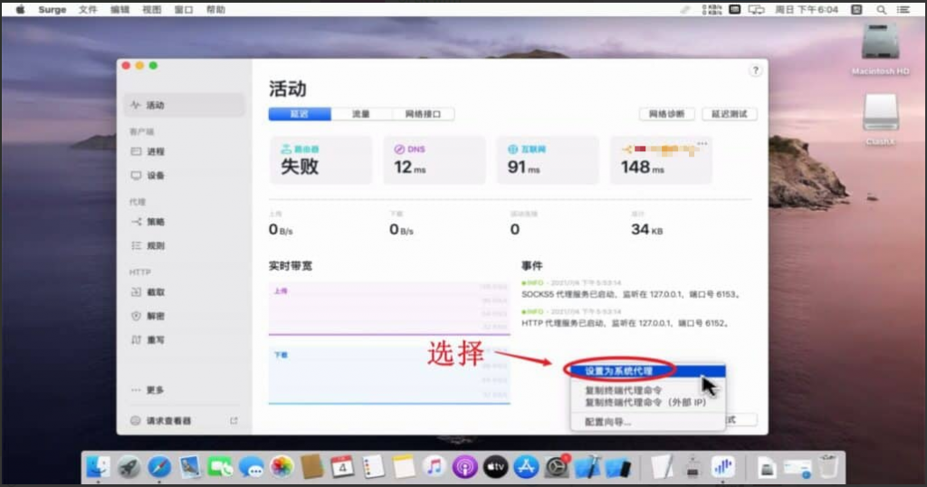
Task: Click 重写 in the sidebar
Action: (x=155, y=339)
